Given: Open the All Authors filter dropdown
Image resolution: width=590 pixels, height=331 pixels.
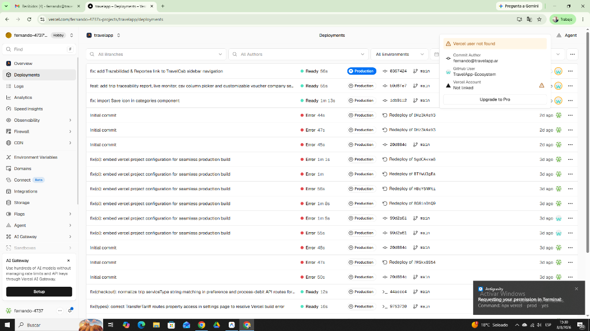Looking at the screenshot, I should tap(298, 55).
